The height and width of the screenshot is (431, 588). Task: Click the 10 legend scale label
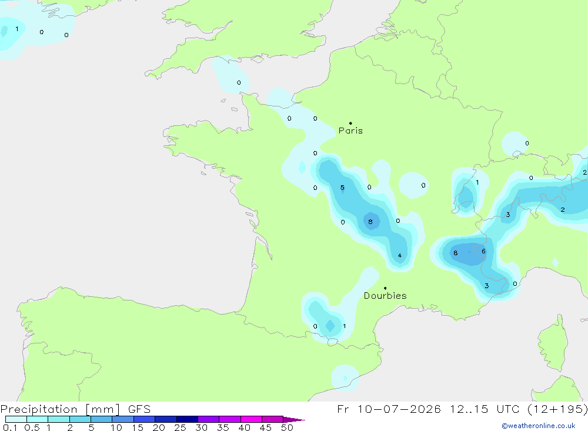[x=116, y=427]
